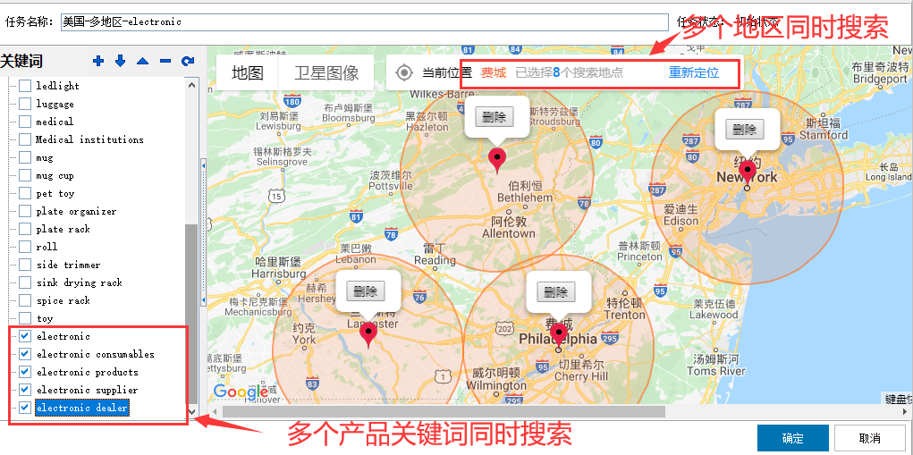Select the sink drying rack keyword row
Viewport: 913px width, 455px height.
[80, 282]
